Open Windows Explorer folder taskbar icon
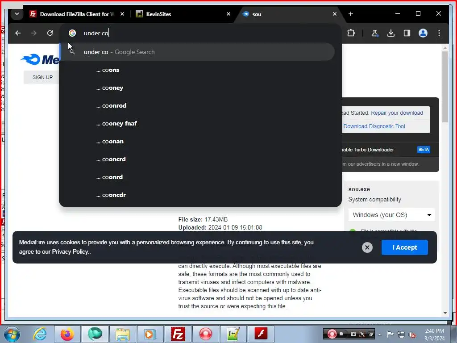457x343 pixels. (x=123, y=334)
